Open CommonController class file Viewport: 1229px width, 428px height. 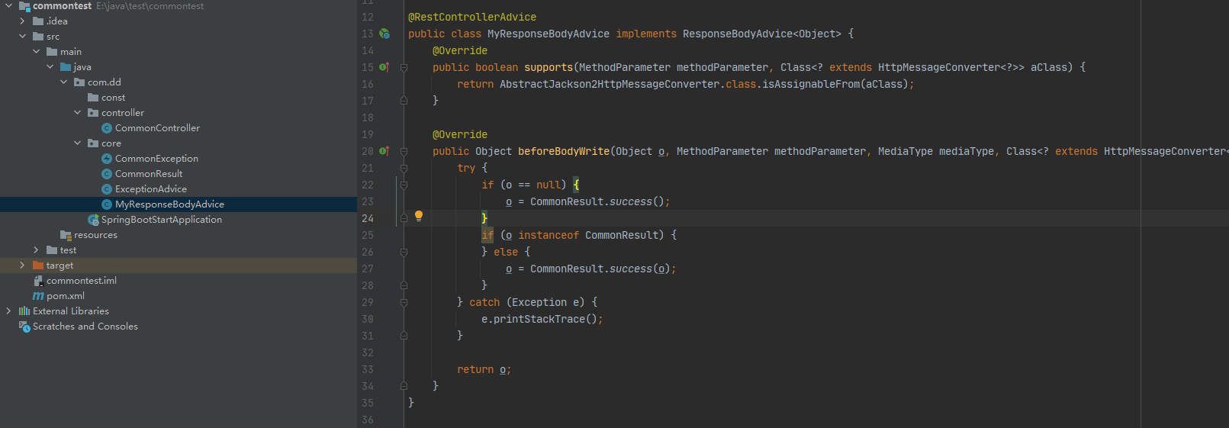pyautogui.click(x=157, y=128)
